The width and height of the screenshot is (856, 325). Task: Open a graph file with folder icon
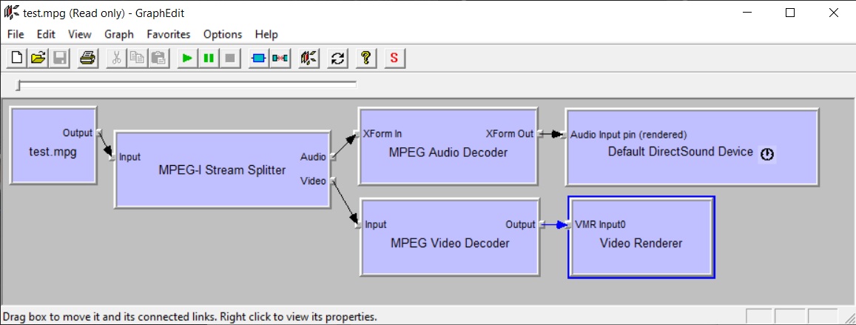(x=38, y=58)
